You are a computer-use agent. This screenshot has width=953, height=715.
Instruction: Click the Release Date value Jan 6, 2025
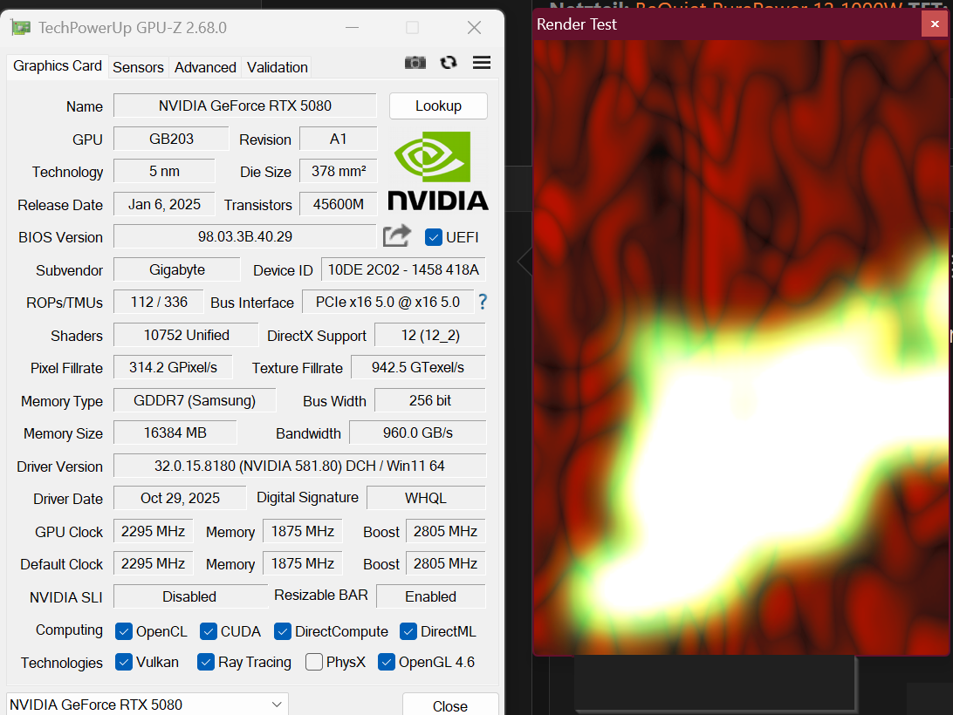coord(164,204)
